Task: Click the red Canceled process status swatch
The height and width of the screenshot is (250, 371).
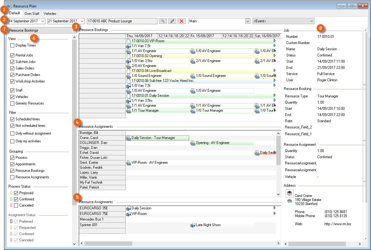Action: (x=11, y=205)
